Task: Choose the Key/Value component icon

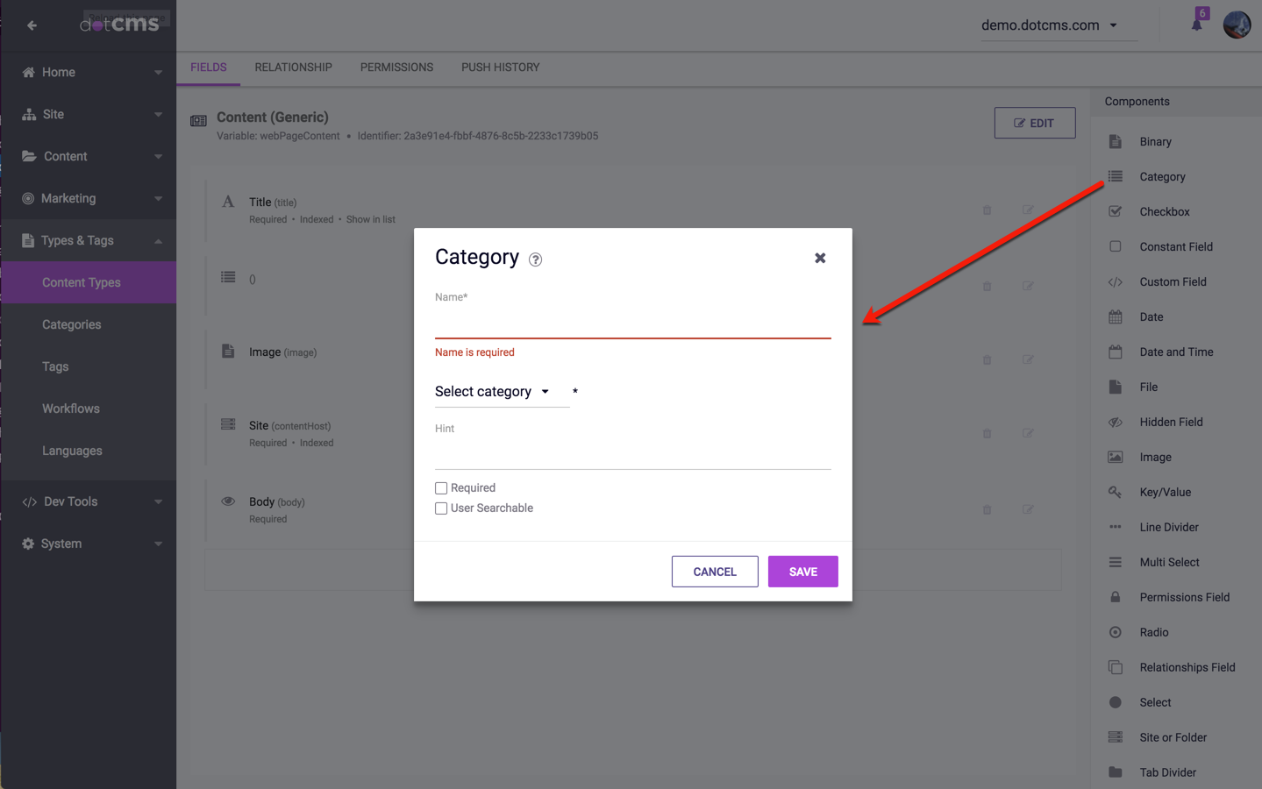Action: point(1115,492)
